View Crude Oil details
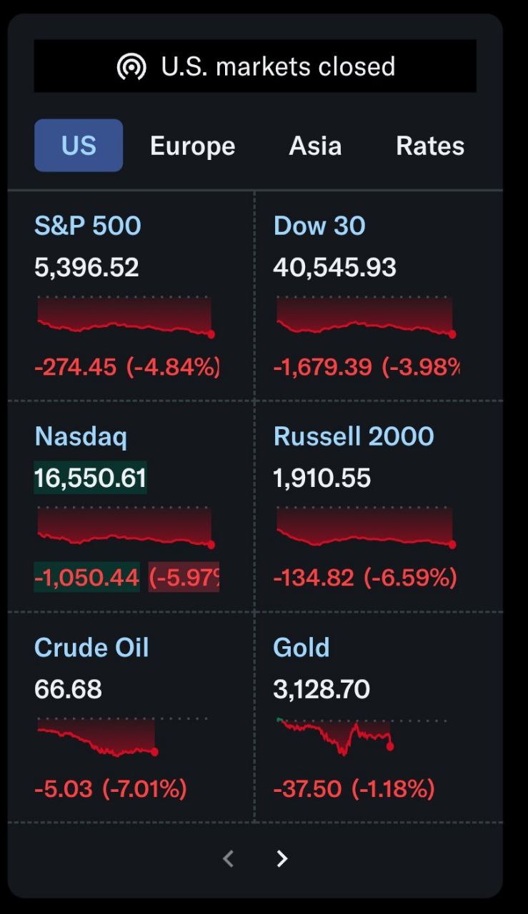528x914 pixels. [x=91, y=648]
